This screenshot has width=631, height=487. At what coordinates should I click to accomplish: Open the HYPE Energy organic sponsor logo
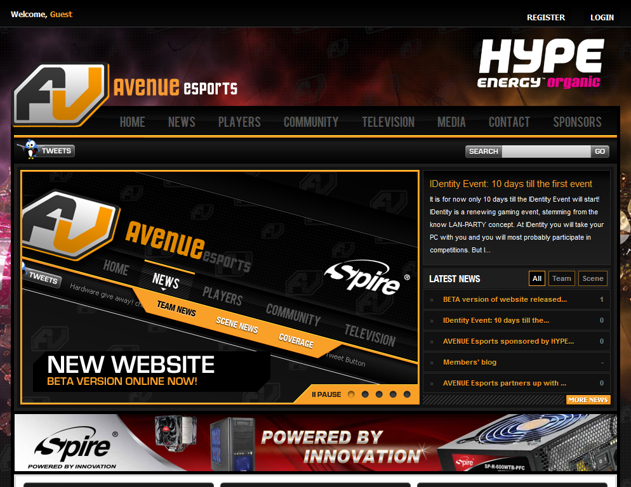(x=540, y=63)
